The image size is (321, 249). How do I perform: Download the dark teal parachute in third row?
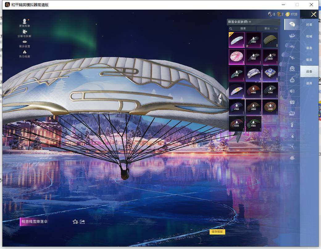pyautogui.click(x=236, y=73)
